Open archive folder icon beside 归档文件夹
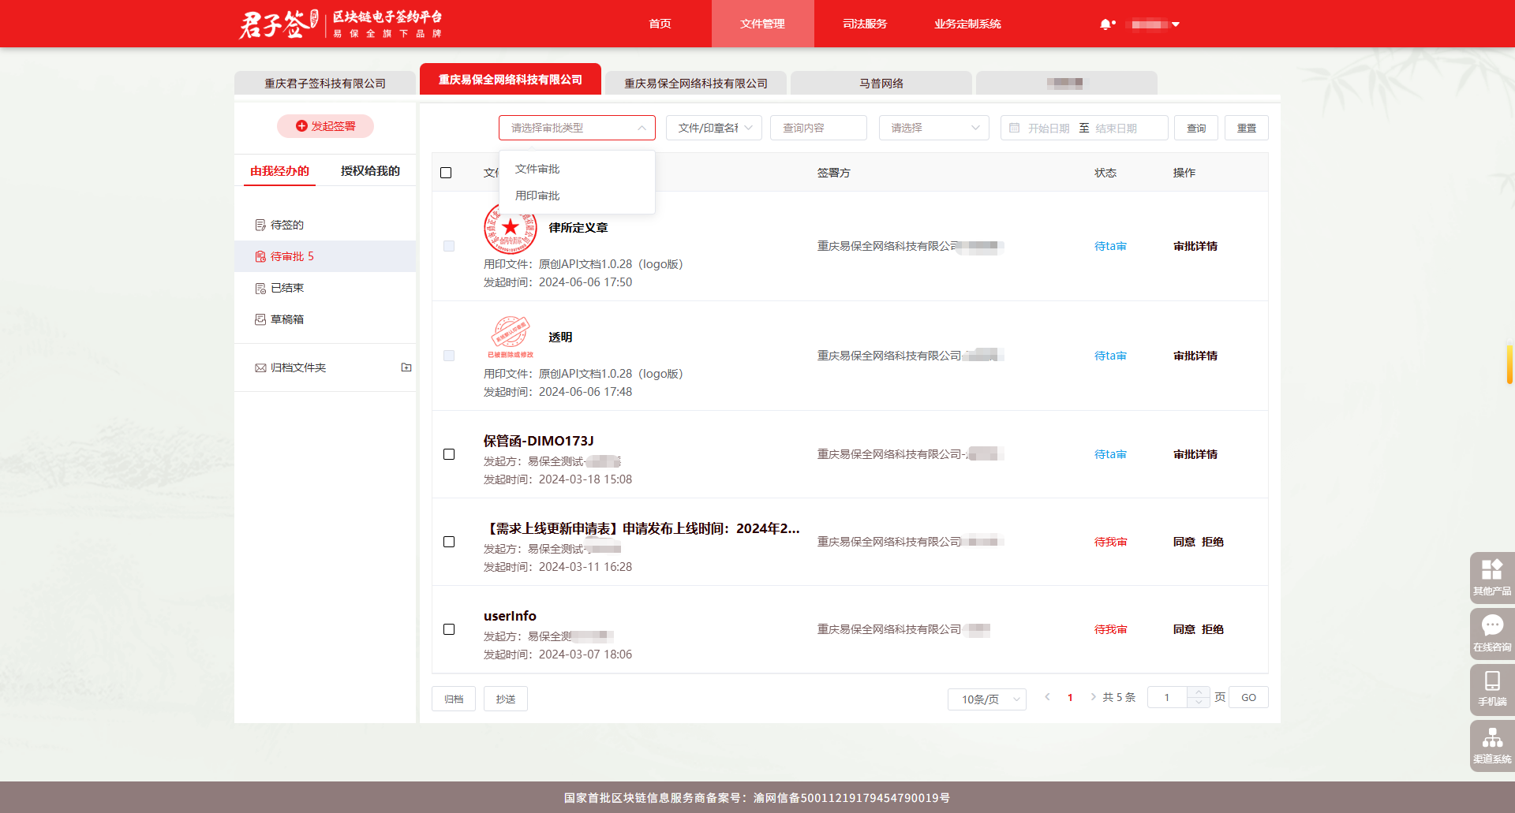The height and width of the screenshot is (813, 1515). coord(406,367)
